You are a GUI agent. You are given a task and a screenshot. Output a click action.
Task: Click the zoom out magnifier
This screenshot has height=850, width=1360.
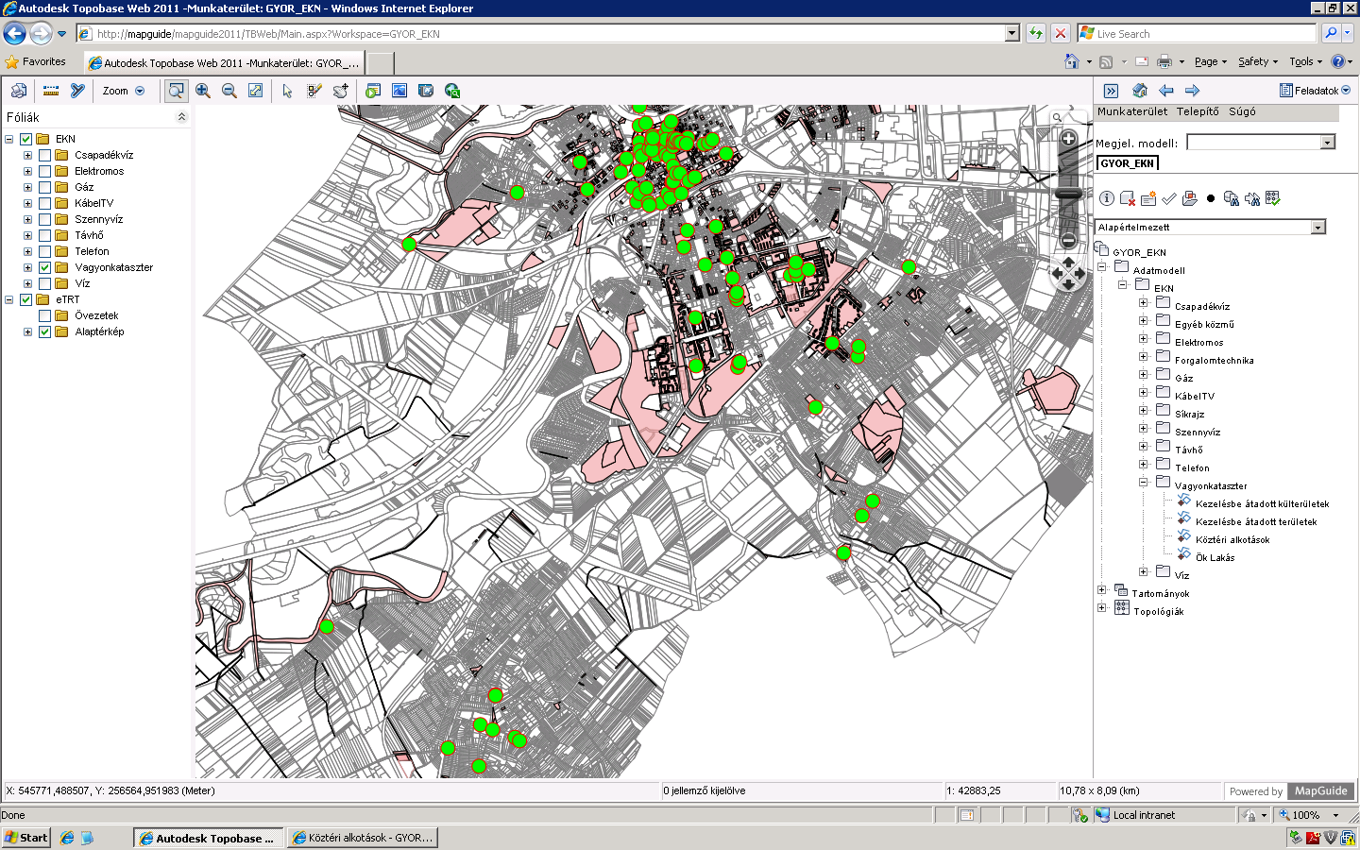tap(229, 91)
